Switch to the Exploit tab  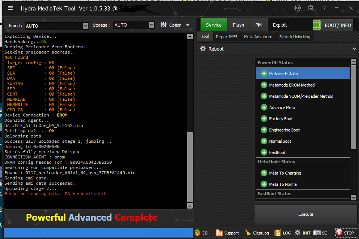pos(280,25)
